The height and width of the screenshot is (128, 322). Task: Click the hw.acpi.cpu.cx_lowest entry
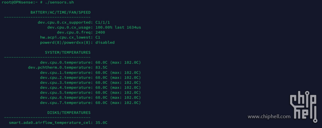tap(70, 37)
